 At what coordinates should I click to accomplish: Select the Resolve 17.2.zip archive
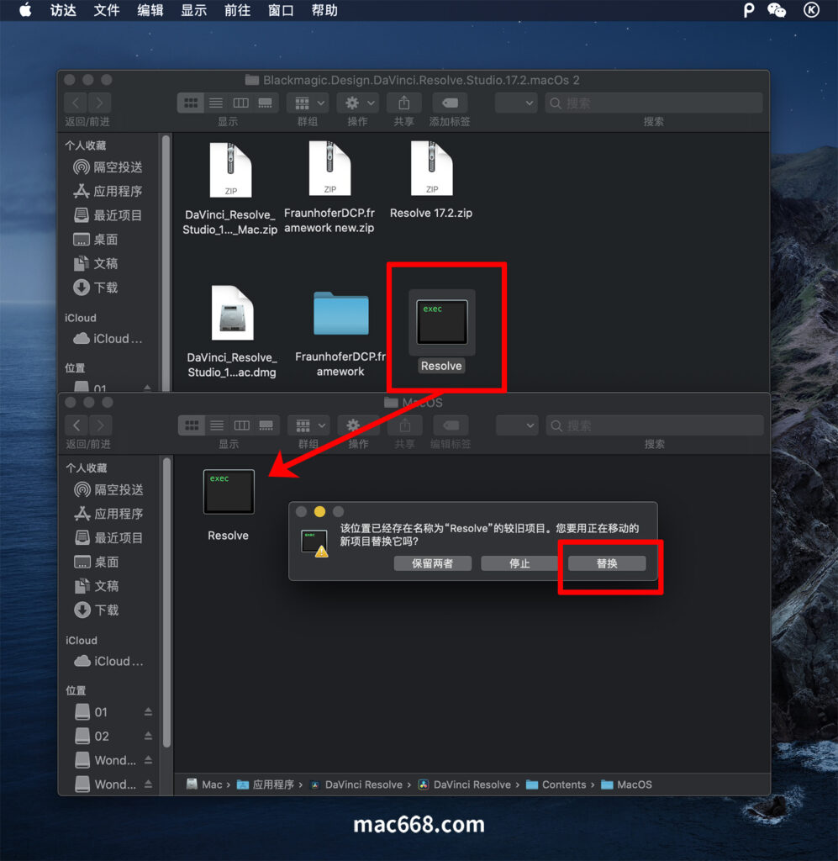pyautogui.click(x=432, y=168)
